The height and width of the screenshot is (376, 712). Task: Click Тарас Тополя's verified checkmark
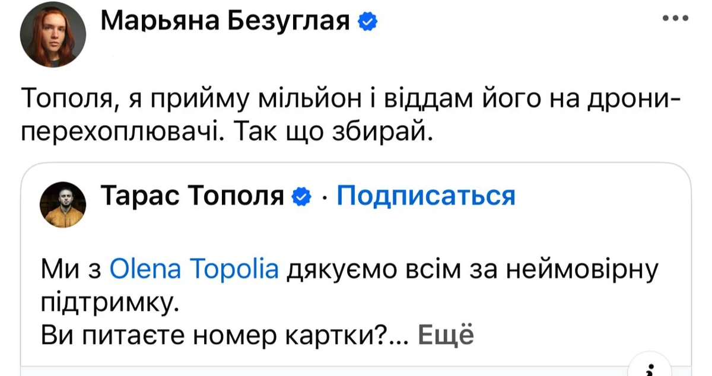click(x=301, y=196)
